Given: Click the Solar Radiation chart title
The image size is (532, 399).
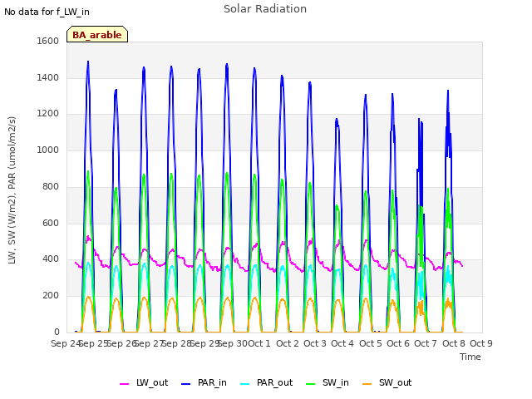Looking at the screenshot, I should tap(265, 9).
